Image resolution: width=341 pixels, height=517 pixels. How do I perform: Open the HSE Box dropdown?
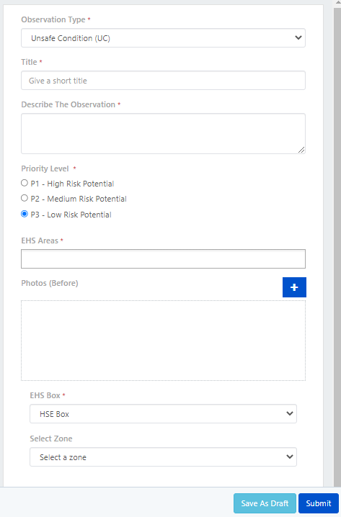163,414
